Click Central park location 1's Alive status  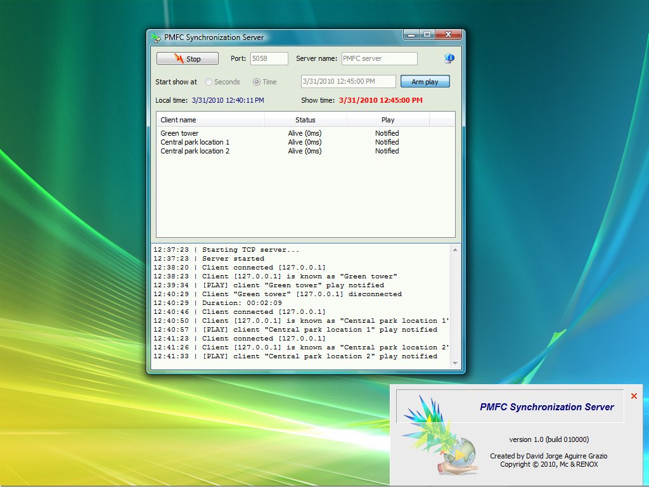305,142
